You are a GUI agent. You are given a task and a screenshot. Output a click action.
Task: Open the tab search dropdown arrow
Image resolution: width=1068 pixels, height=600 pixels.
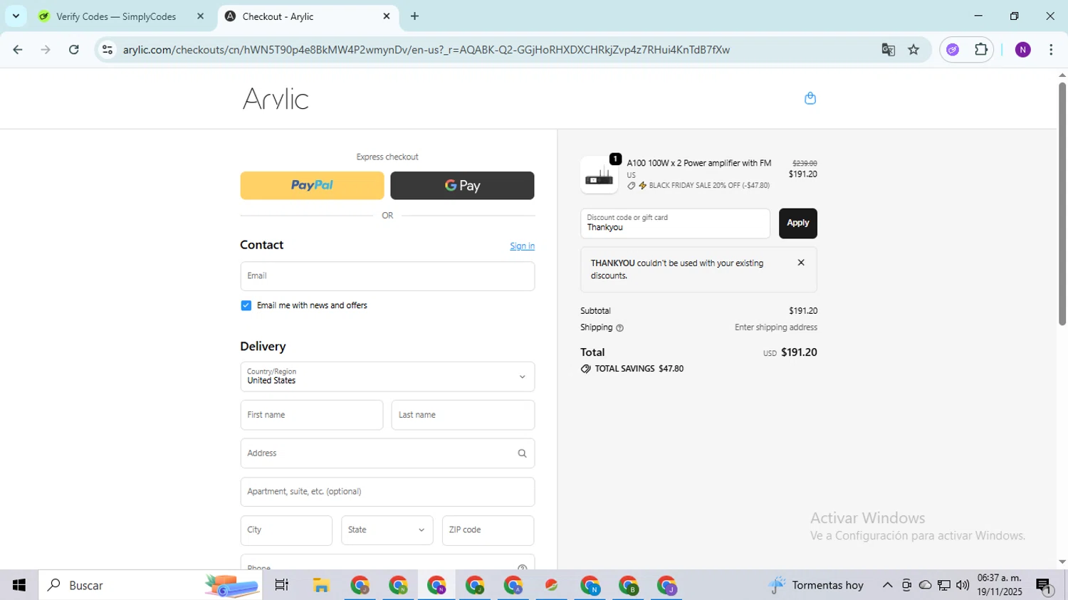[x=16, y=16]
